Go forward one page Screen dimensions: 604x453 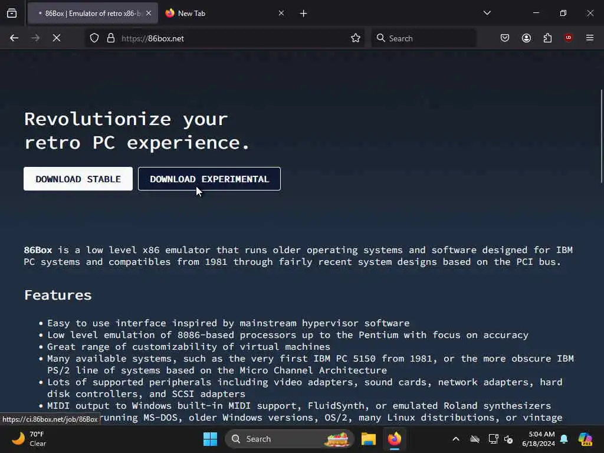point(35,38)
